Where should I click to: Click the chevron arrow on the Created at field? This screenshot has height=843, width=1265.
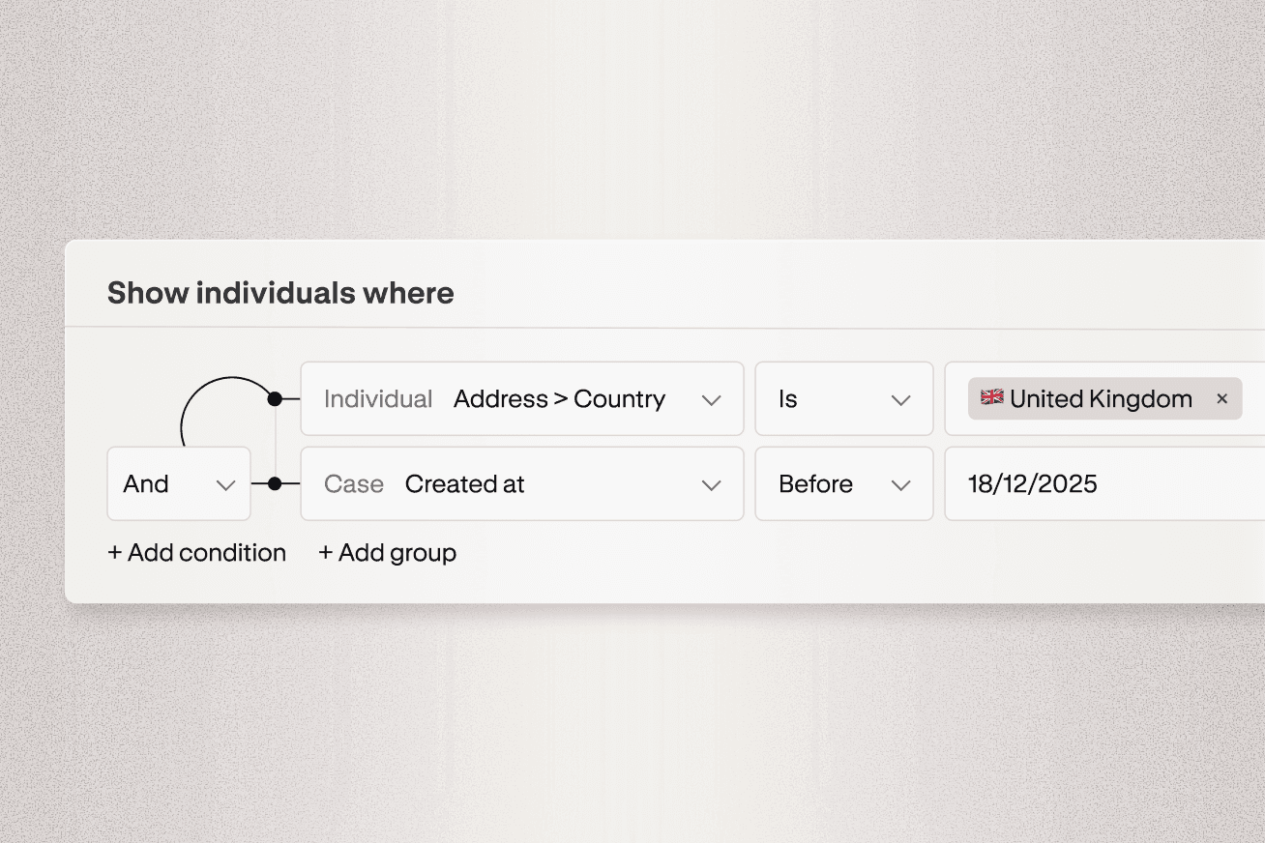click(x=711, y=485)
